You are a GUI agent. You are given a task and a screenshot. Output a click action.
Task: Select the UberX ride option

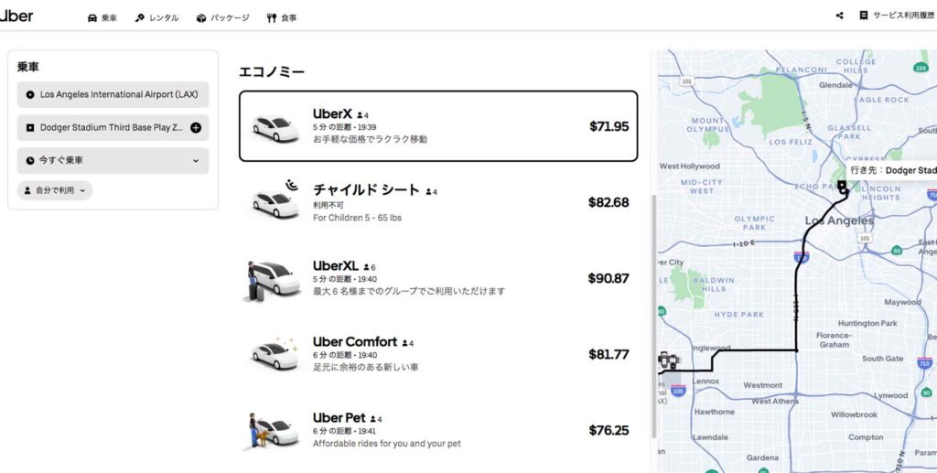point(438,126)
